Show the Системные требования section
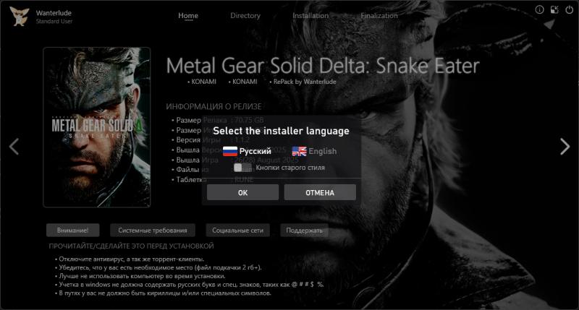 tap(153, 230)
